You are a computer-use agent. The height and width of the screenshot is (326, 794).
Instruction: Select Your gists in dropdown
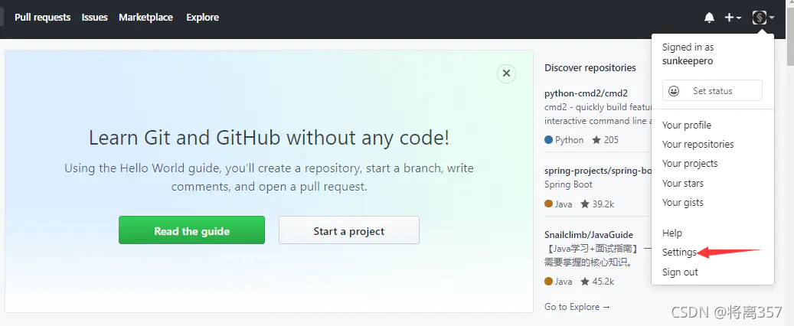[683, 203]
